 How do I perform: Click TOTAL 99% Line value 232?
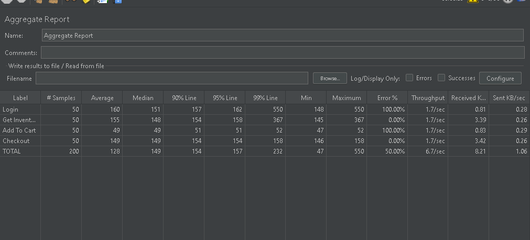pyautogui.click(x=277, y=151)
